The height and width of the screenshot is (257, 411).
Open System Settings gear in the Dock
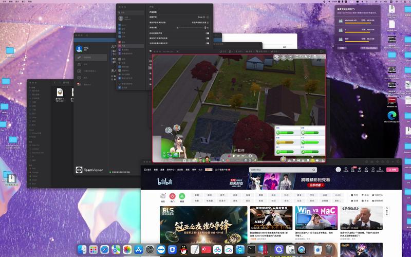(150, 250)
